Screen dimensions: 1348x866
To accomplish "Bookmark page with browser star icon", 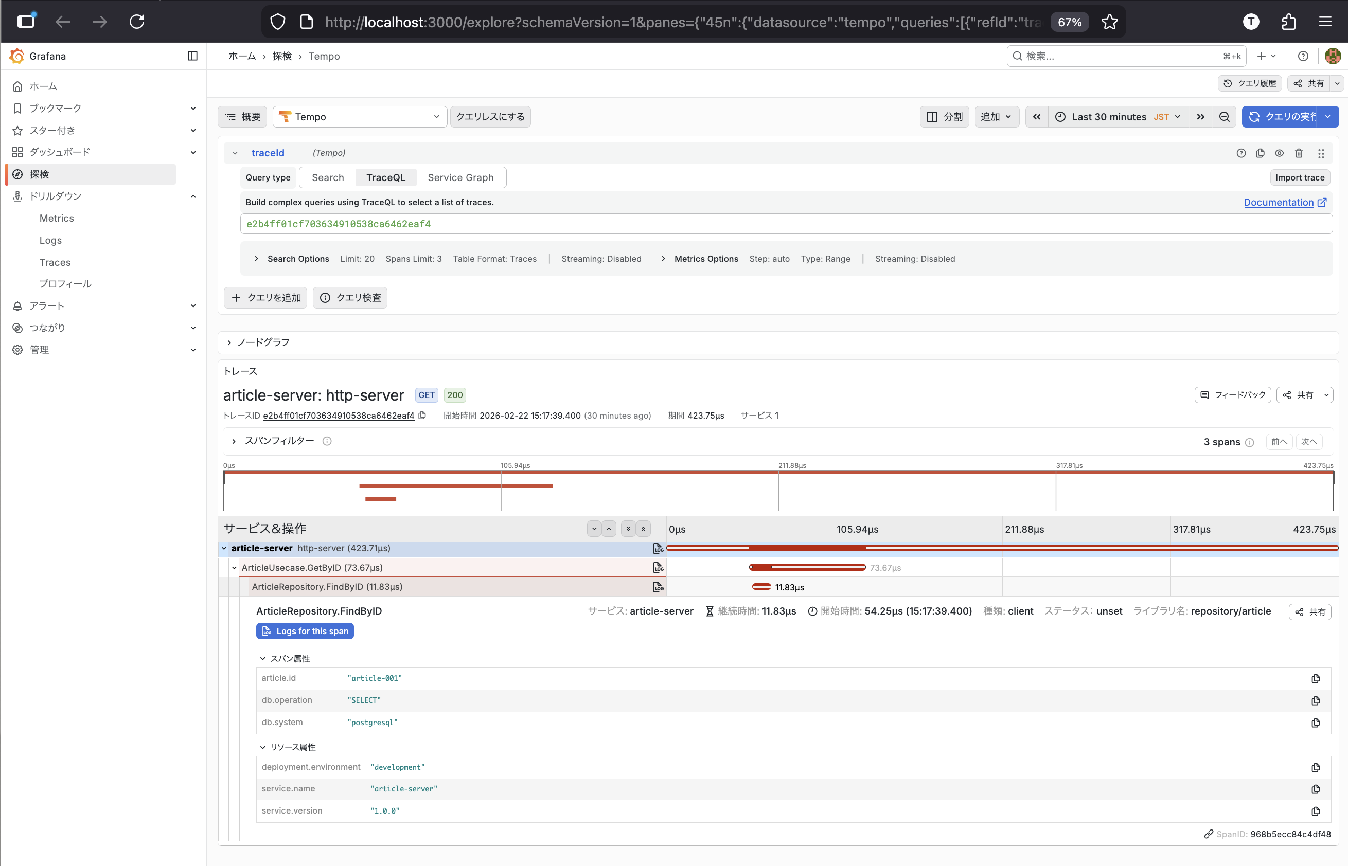I will [1109, 22].
